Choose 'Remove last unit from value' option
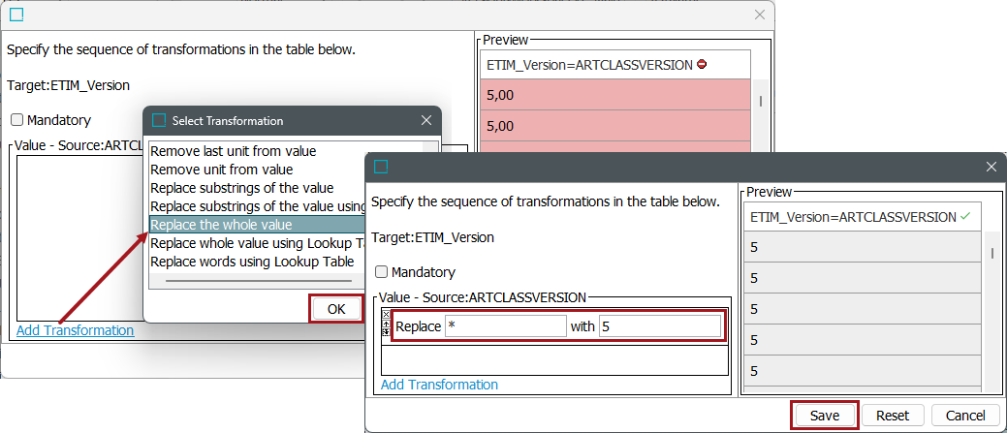Screen dimensions: 1007x433 click(233, 151)
